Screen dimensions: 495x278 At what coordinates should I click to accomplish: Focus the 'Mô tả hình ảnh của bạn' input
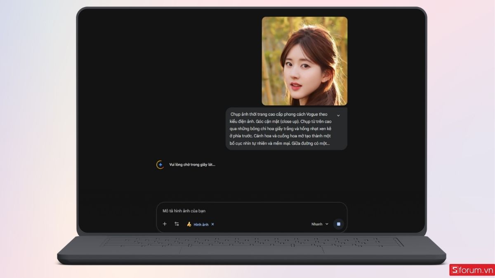pyautogui.click(x=247, y=211)
